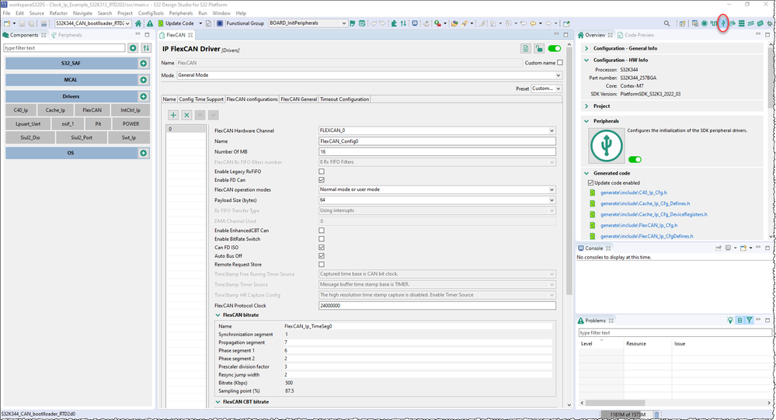Open the Mode General Mode dropdown

(x=369, y=75)
